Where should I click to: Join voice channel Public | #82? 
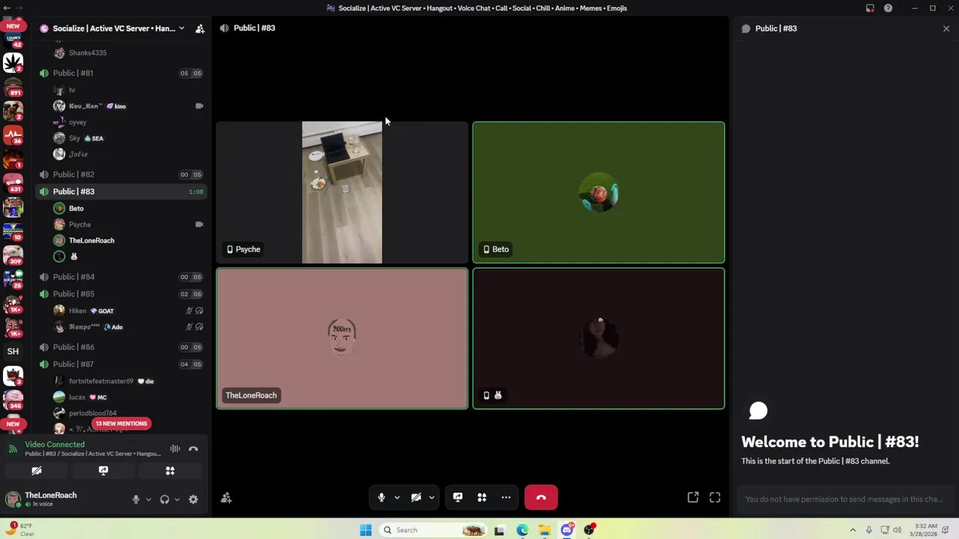[x=120, y=174]
